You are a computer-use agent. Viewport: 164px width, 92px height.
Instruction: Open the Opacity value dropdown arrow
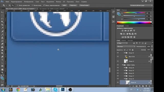tap(152, 47)
